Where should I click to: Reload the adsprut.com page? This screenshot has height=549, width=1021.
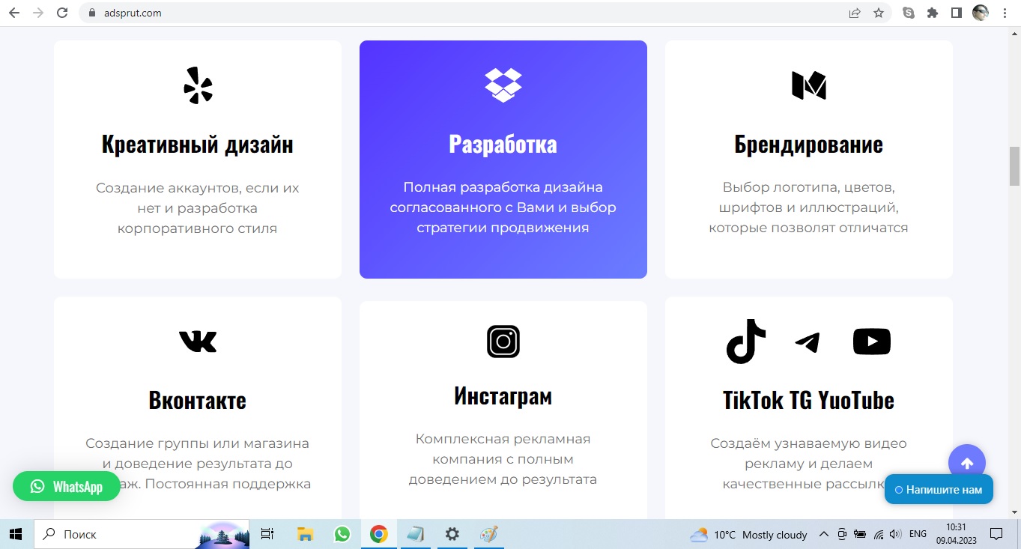63,13
